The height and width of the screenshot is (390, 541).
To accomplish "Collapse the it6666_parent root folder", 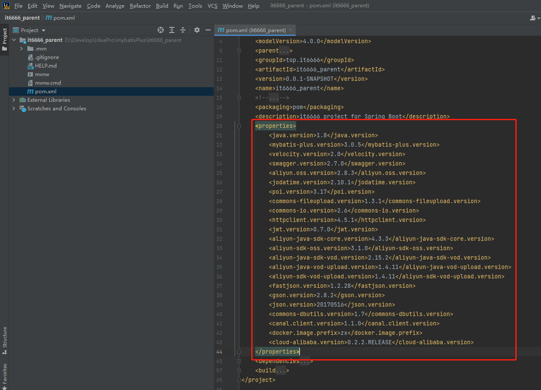I will click(14, 40).
